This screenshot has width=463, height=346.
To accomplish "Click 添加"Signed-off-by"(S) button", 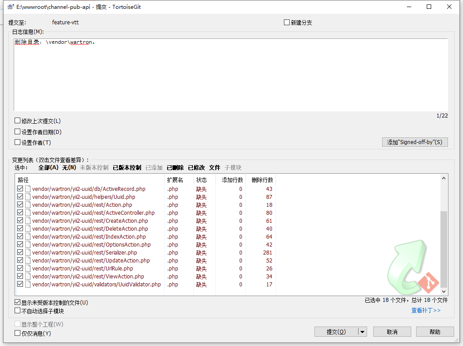I will (x=415, y=142).
